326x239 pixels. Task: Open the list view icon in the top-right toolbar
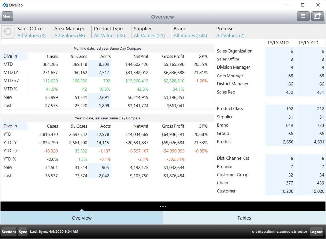pyautogui.click(x=303, y=16)
